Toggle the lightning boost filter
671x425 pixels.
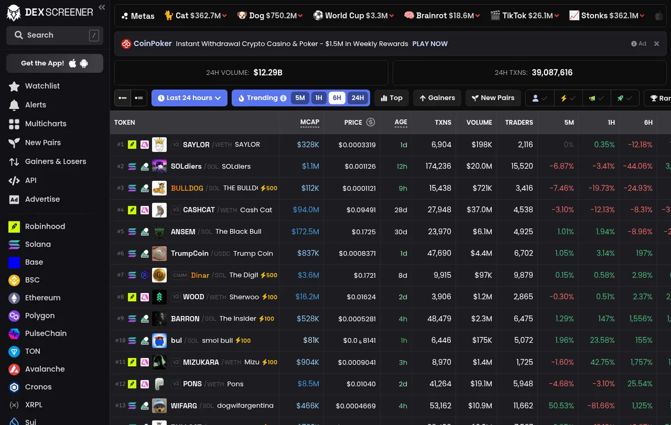pos(568,98)
